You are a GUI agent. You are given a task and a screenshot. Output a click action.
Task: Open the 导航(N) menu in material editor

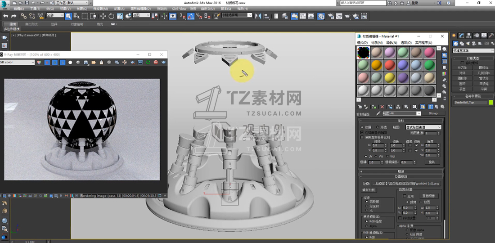pyautogui.click(x=392, y=43)
